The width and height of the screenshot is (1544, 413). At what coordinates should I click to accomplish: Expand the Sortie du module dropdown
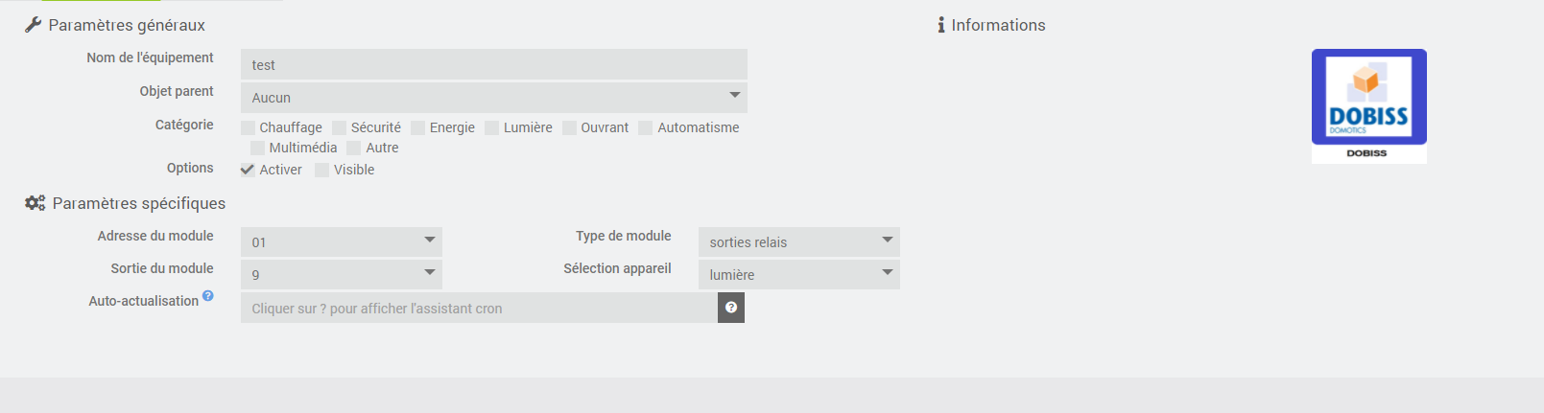click(341, 274)
